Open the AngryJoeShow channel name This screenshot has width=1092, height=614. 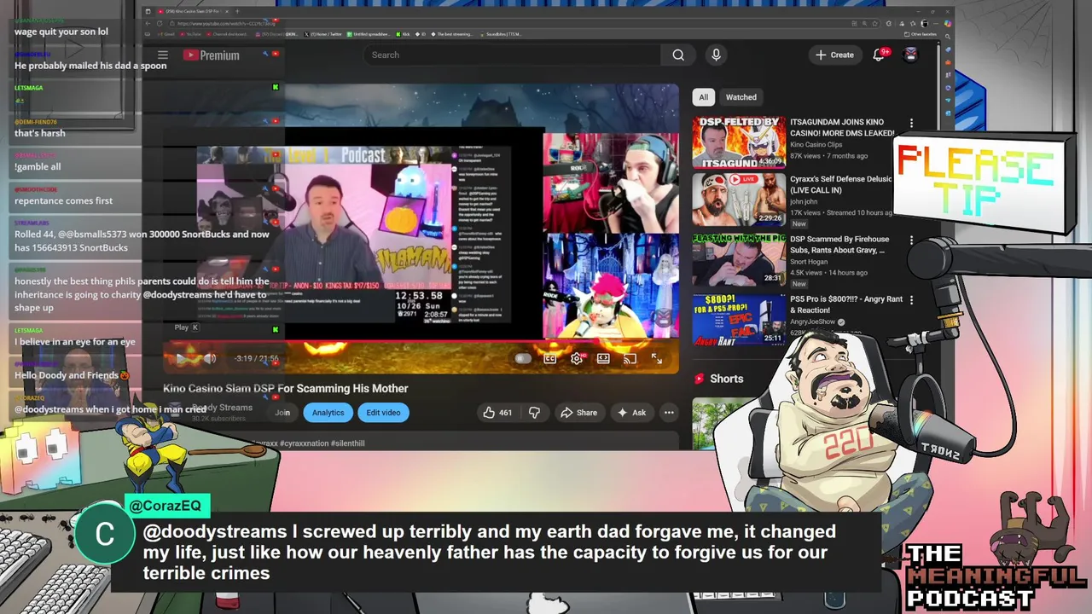point(812,322)
